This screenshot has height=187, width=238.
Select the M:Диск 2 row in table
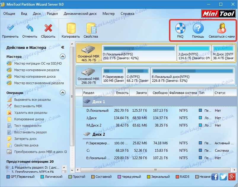pos(156,125)
